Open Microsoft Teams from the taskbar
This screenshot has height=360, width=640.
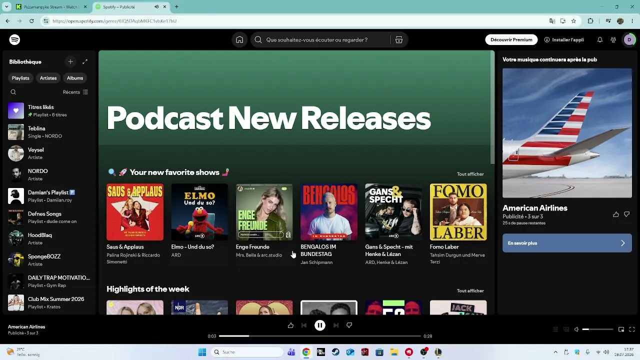coord(291,352)
